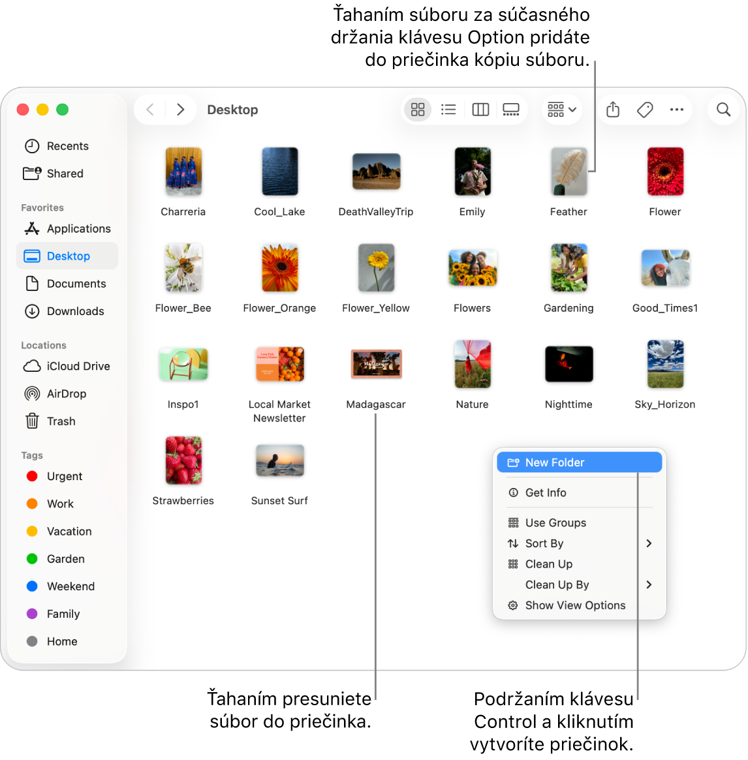Image resolution: width=748 pixels, height=760 pixels.
Task: Go forward with the right arrow button
Action: click(180, 110)
